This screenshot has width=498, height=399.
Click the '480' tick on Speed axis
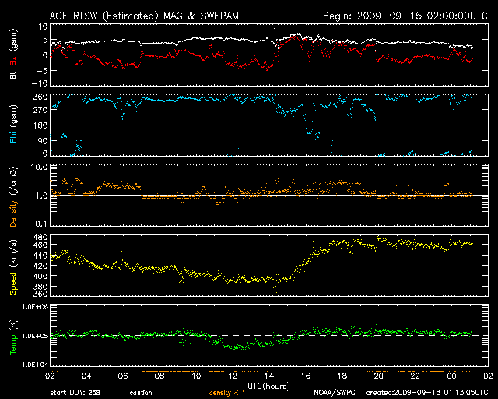40,237
